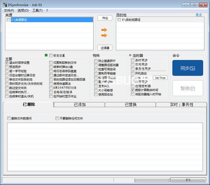This screenshot has width=210, height=185.
Task: Switch to the 已添加 tab
Action: click(79, 104)
